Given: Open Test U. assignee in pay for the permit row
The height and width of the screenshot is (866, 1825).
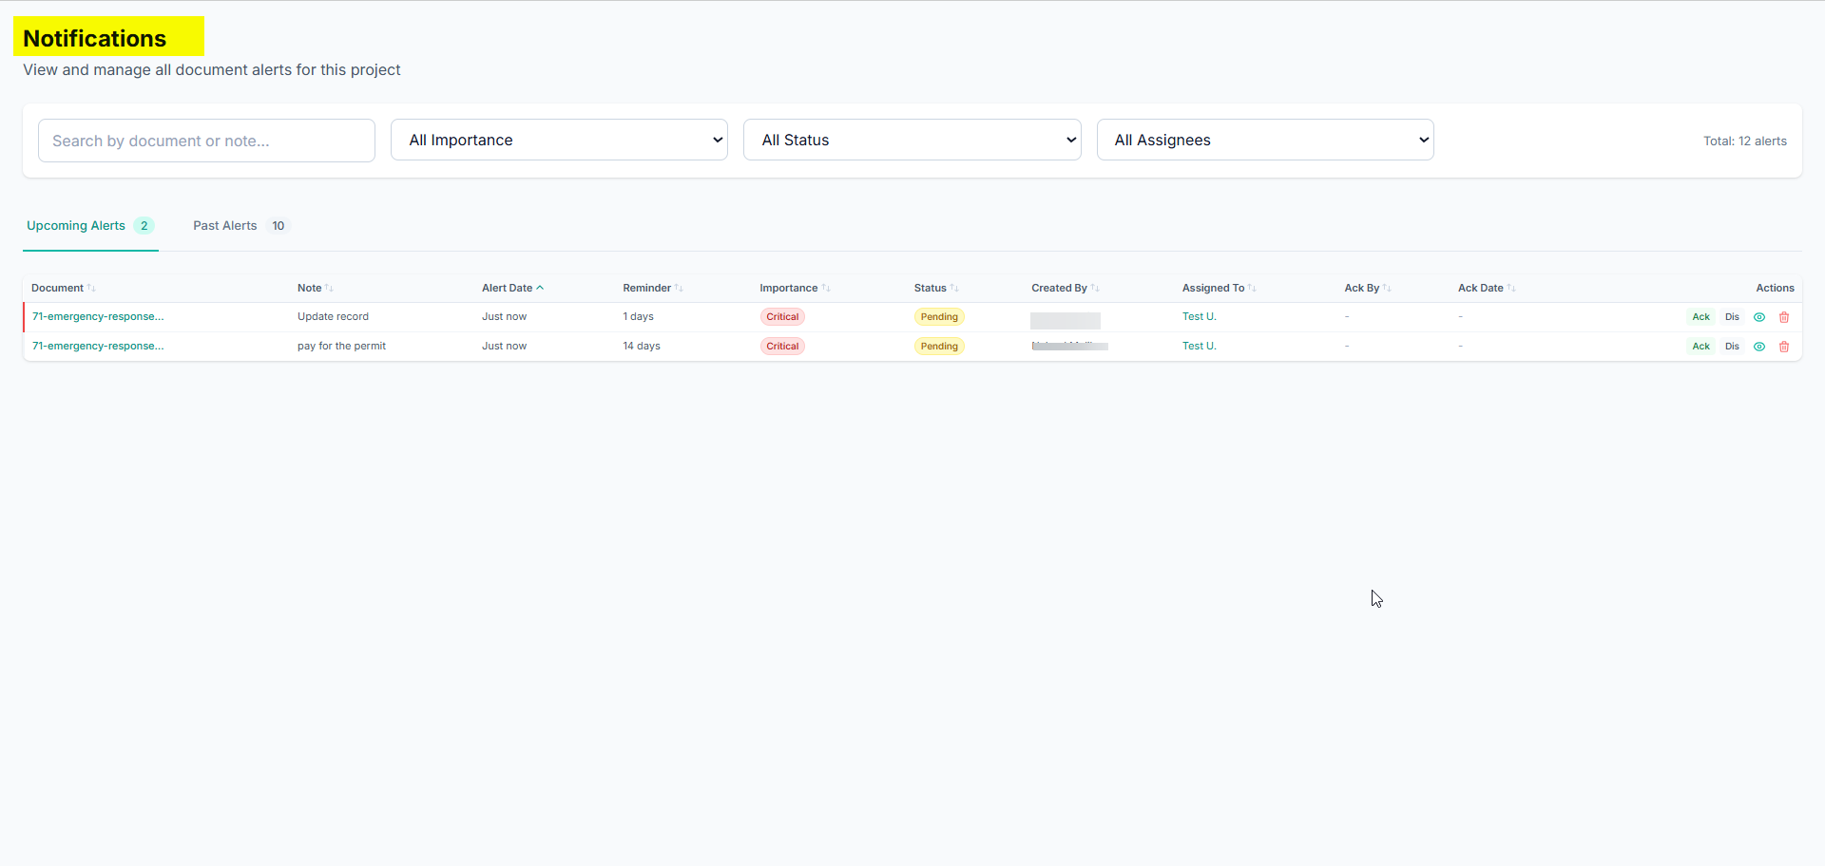Looking at the screenshot, I should coord(1200,347).
